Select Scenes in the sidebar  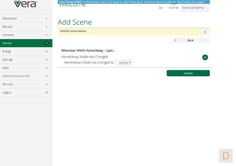click(x=7, y=43)
